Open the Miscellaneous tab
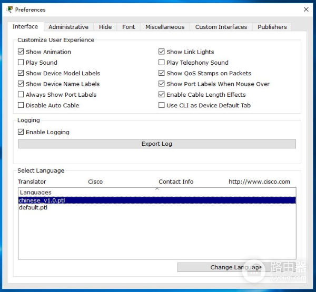This screenshot has width=316, height=292. pos(165,27)
